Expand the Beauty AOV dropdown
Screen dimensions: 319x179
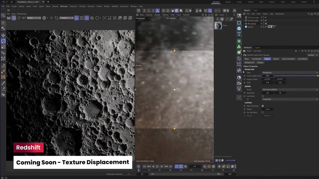34,18
